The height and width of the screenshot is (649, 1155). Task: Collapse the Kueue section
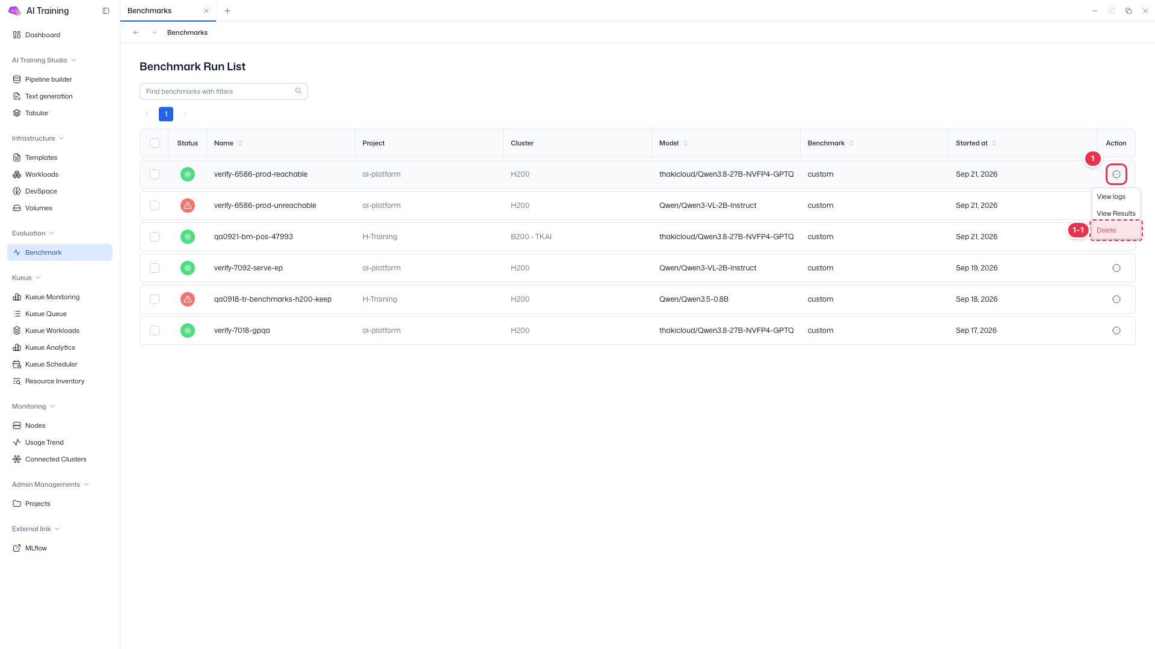click(x=26, y=278)
